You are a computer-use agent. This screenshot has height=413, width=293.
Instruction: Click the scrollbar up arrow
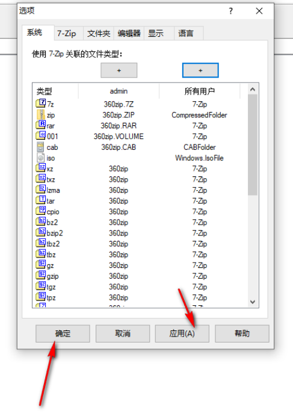(253, 90)
